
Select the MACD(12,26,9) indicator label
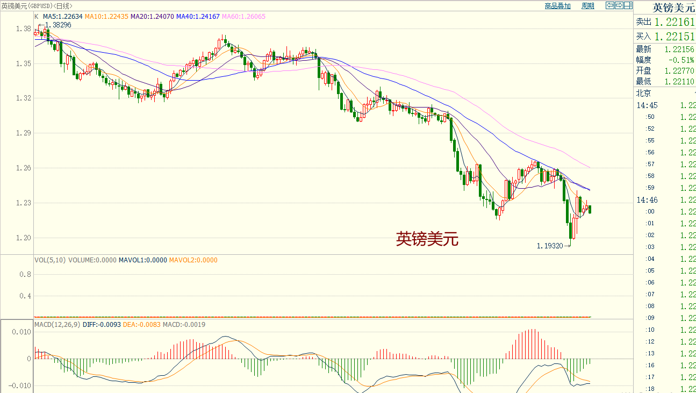(58, 325)
